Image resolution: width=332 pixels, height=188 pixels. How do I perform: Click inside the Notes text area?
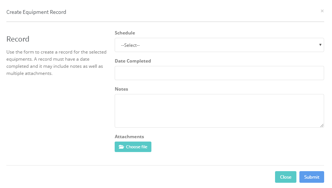tap(219, 111)
